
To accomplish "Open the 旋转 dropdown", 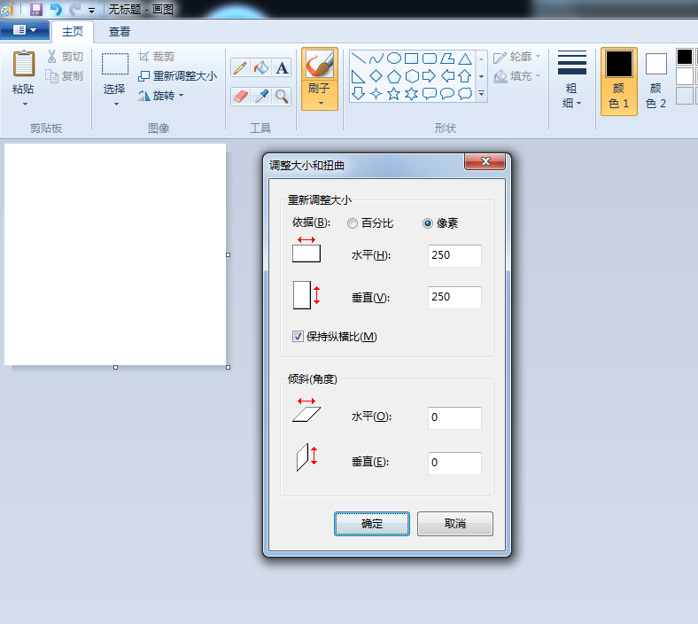I will pos(160,96).
